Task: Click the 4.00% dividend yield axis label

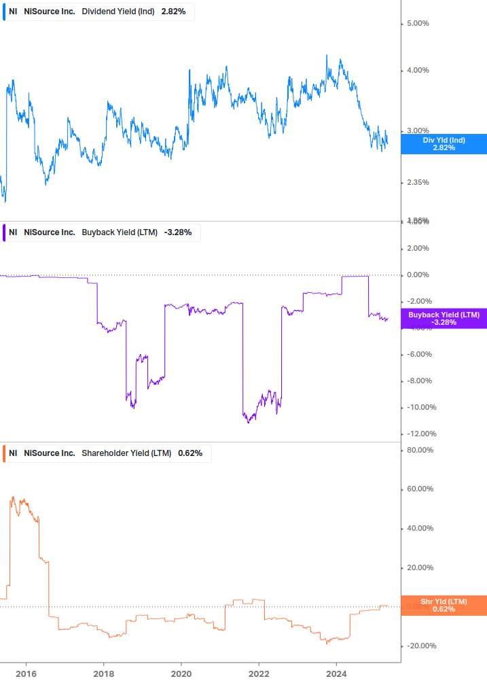Action: coord(418,70)
